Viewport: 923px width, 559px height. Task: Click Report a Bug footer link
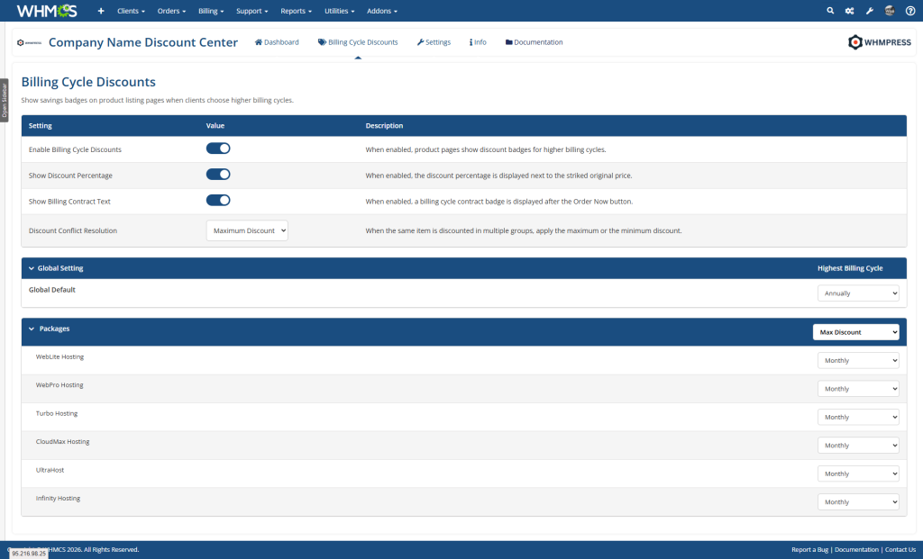click(809, 550)
